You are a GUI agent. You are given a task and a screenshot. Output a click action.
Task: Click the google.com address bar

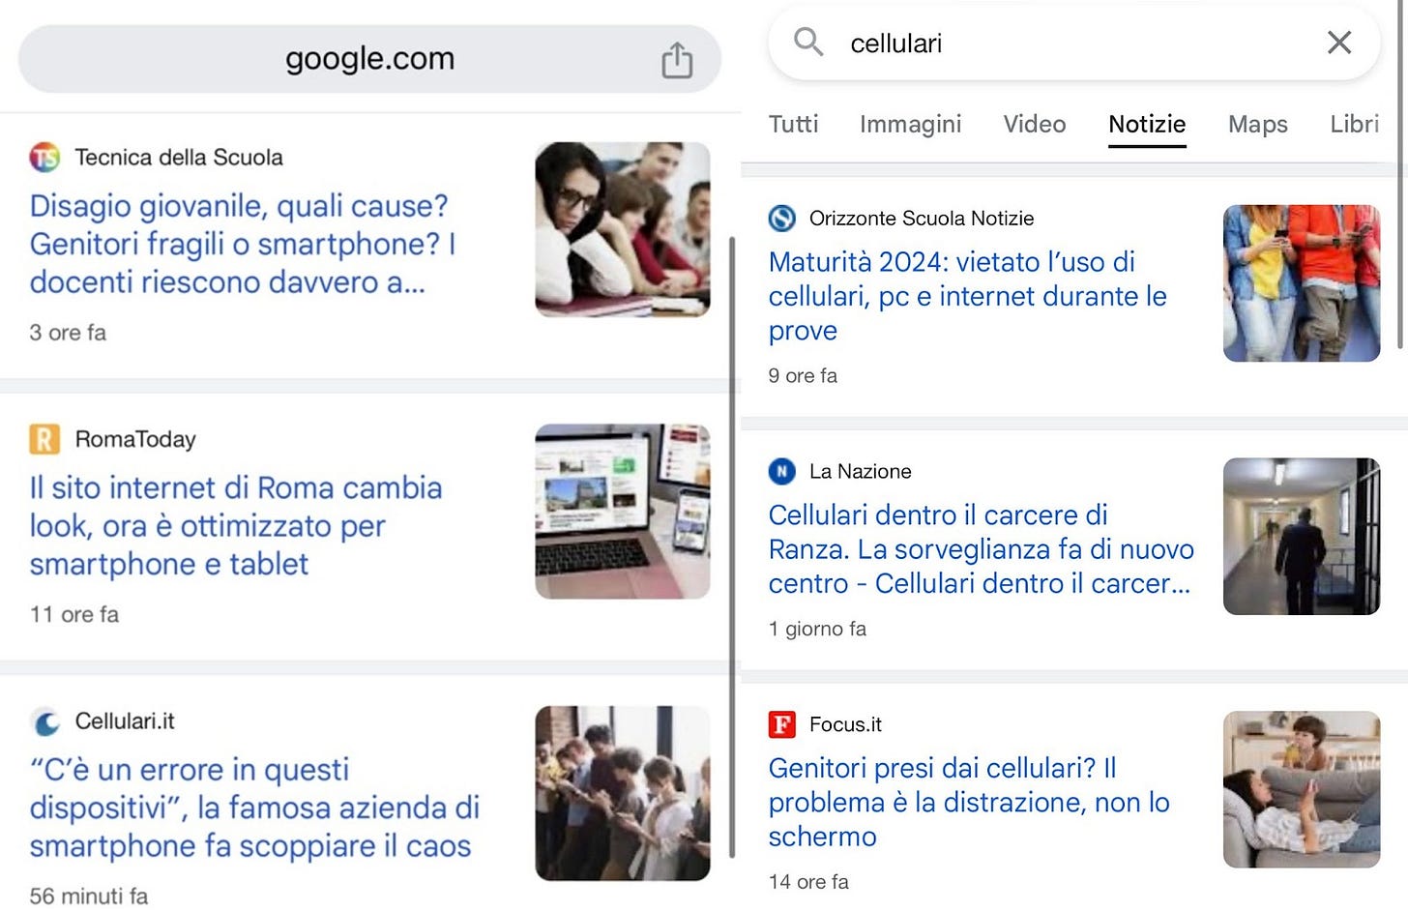click(x=369, y=60)
